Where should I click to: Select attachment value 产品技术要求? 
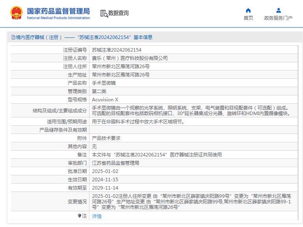click(106, 138)
